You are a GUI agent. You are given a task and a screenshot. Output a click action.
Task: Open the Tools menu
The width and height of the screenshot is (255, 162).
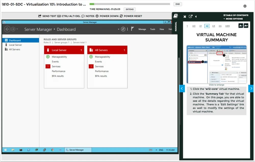point(152,29)
